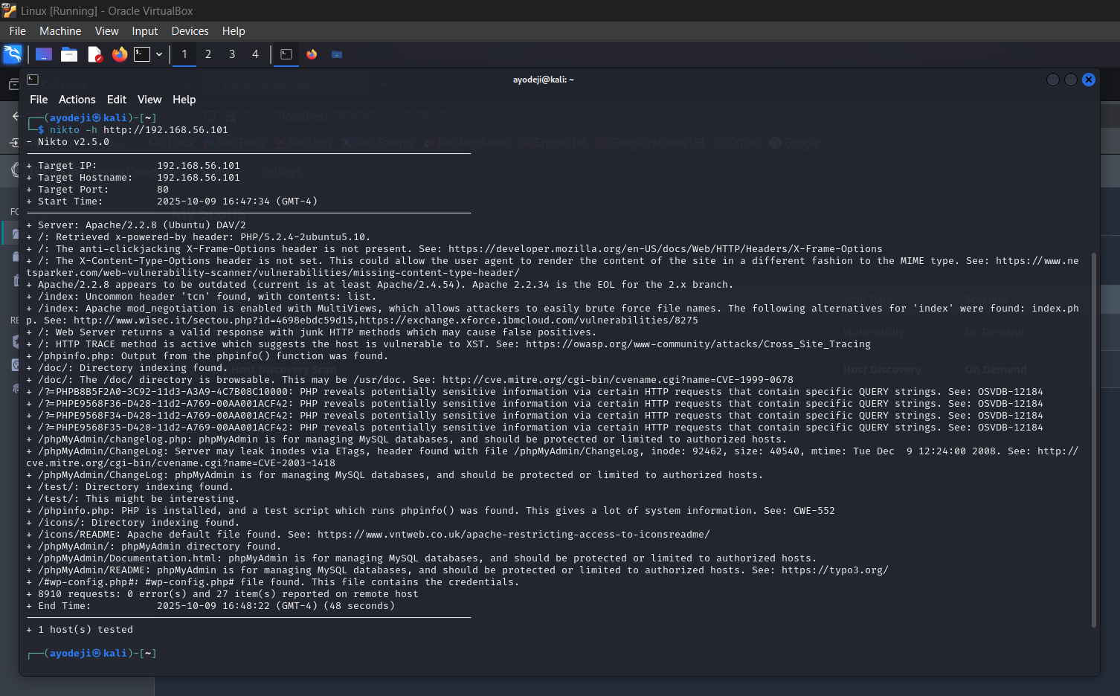
Task: Open the terminal Help menu
Action: point(184,100)
